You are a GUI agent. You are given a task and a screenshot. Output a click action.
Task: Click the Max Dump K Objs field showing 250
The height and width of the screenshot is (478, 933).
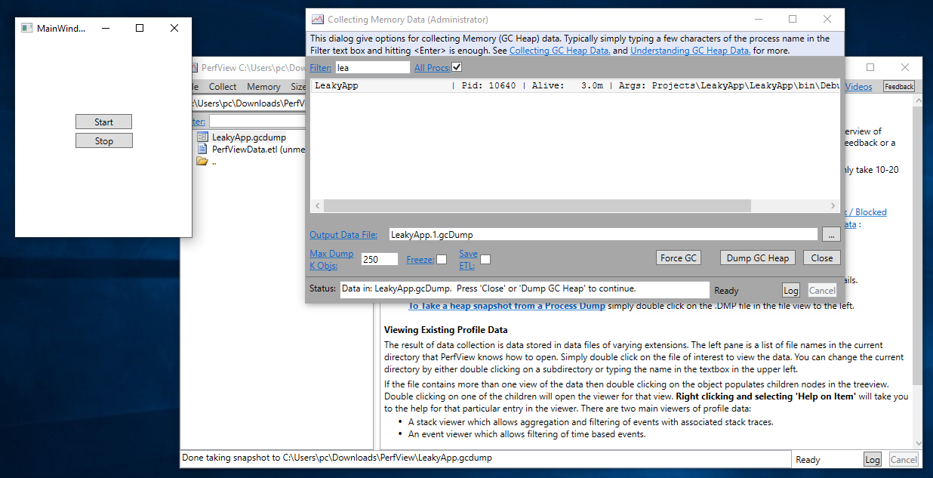pos(379,259)
